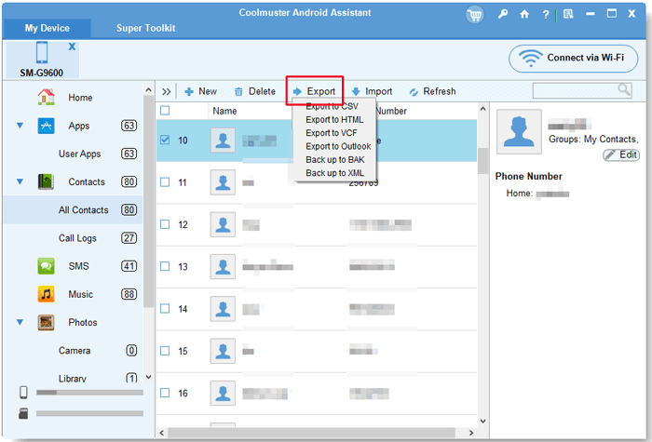This screenshot has width=652, height=442.
Task: Open Call Logs in sidebar
Action: [77, 238]
